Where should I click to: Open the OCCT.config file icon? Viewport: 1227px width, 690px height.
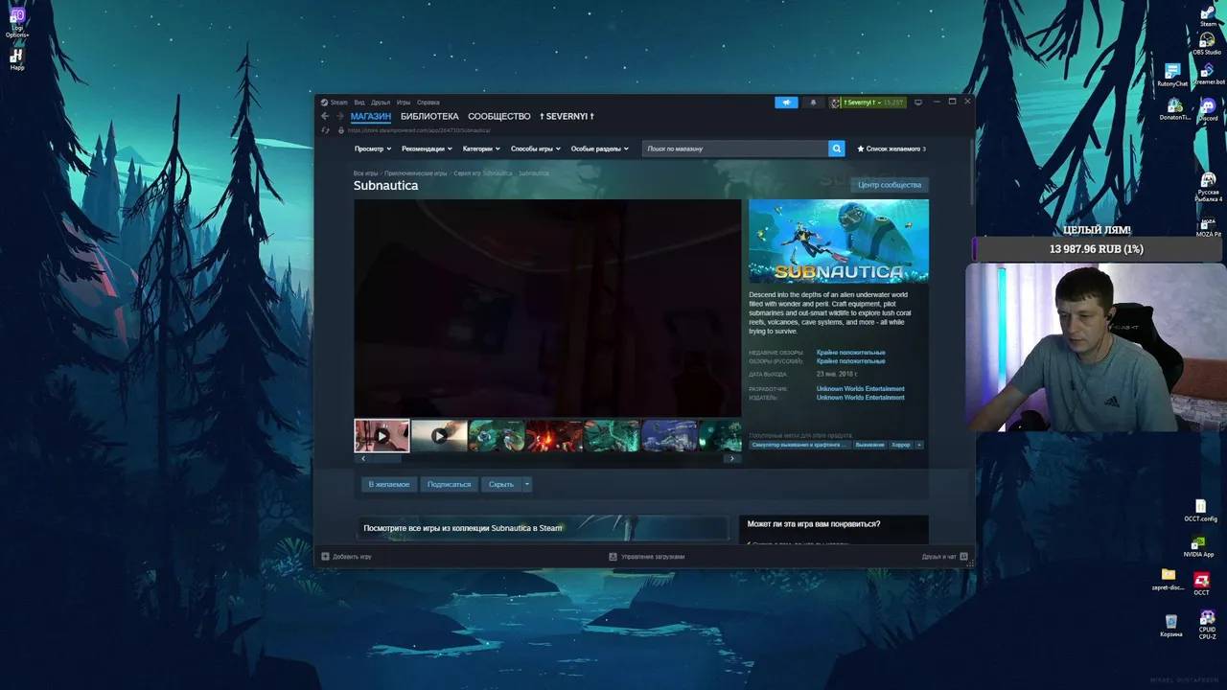click(1200, 511)
